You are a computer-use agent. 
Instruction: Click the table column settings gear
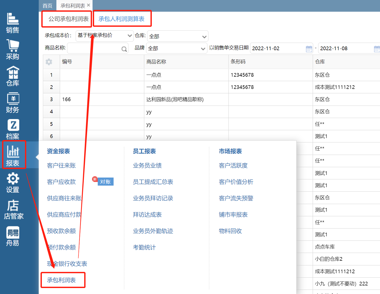coord(49,62)
